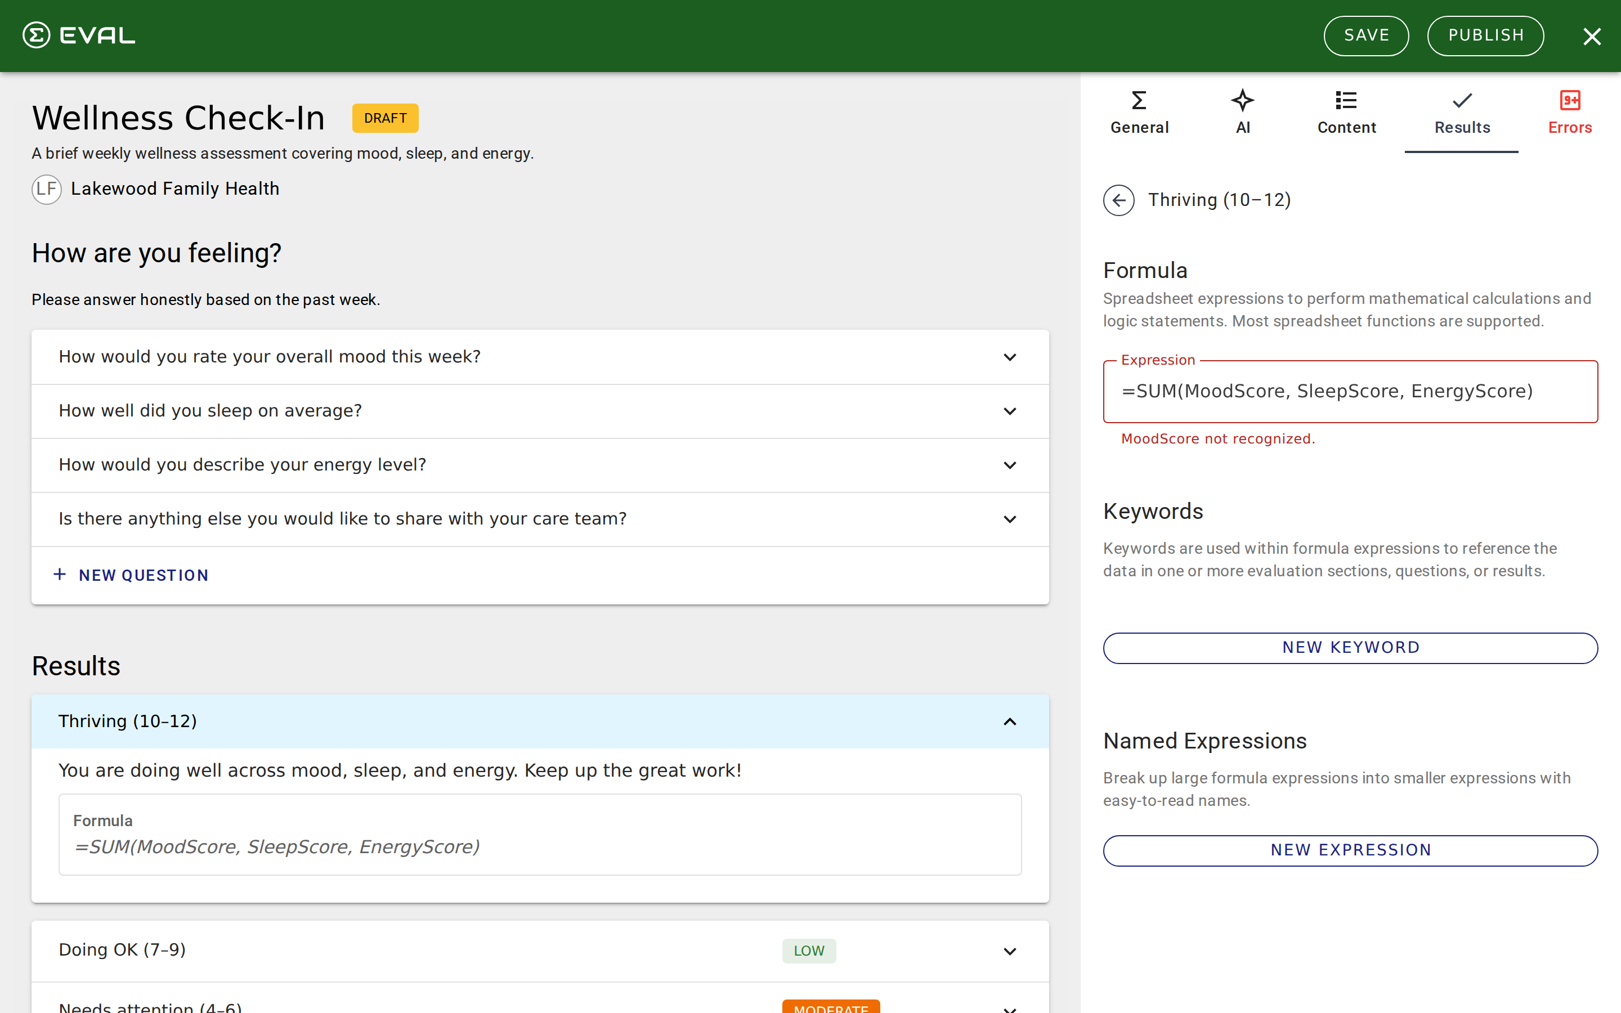Screen dimensions: 1621x1013
Task: Collapse the Thriving (10–12) result
Action: click(x=1009, y=721)
